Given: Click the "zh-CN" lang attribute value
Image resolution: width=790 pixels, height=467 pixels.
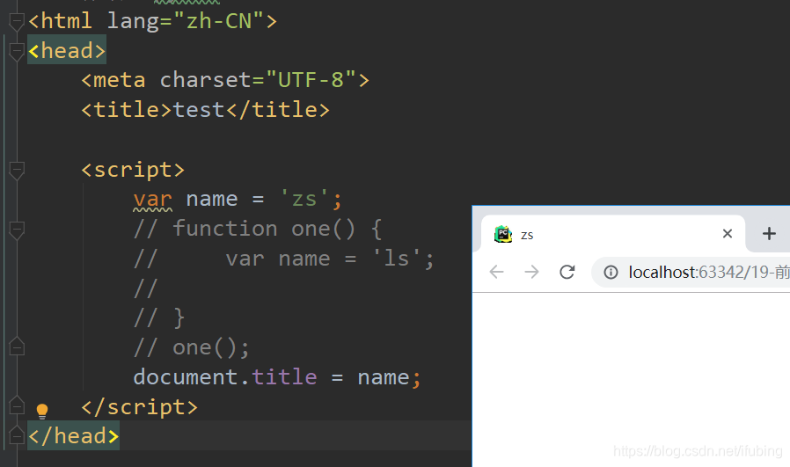Looking at the screenshot, I should (219, 21).
